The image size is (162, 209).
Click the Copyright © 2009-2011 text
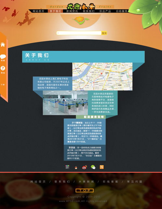point(84,197)
